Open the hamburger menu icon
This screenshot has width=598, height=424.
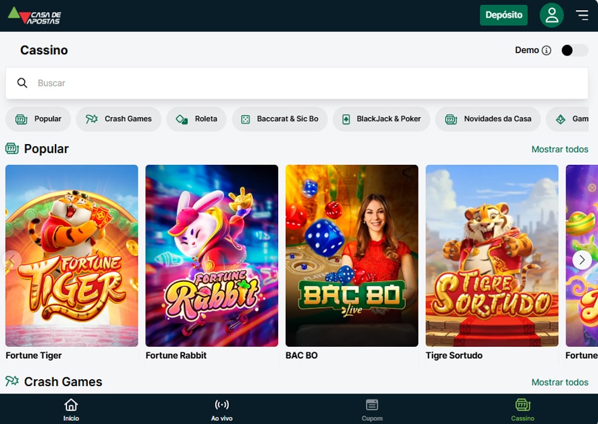tap(582, 15)
